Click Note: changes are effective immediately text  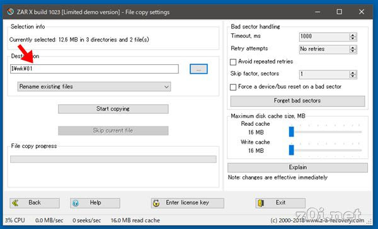click(x=278, y=177)
